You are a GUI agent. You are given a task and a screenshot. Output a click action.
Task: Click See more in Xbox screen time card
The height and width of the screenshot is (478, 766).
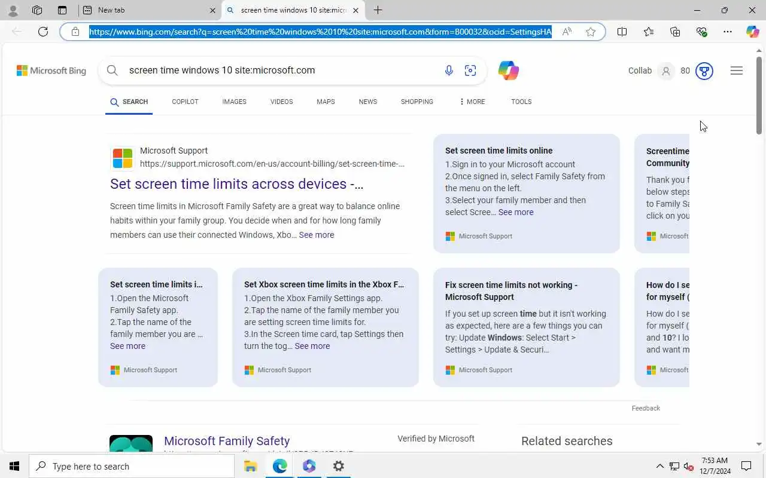[312, 346]
